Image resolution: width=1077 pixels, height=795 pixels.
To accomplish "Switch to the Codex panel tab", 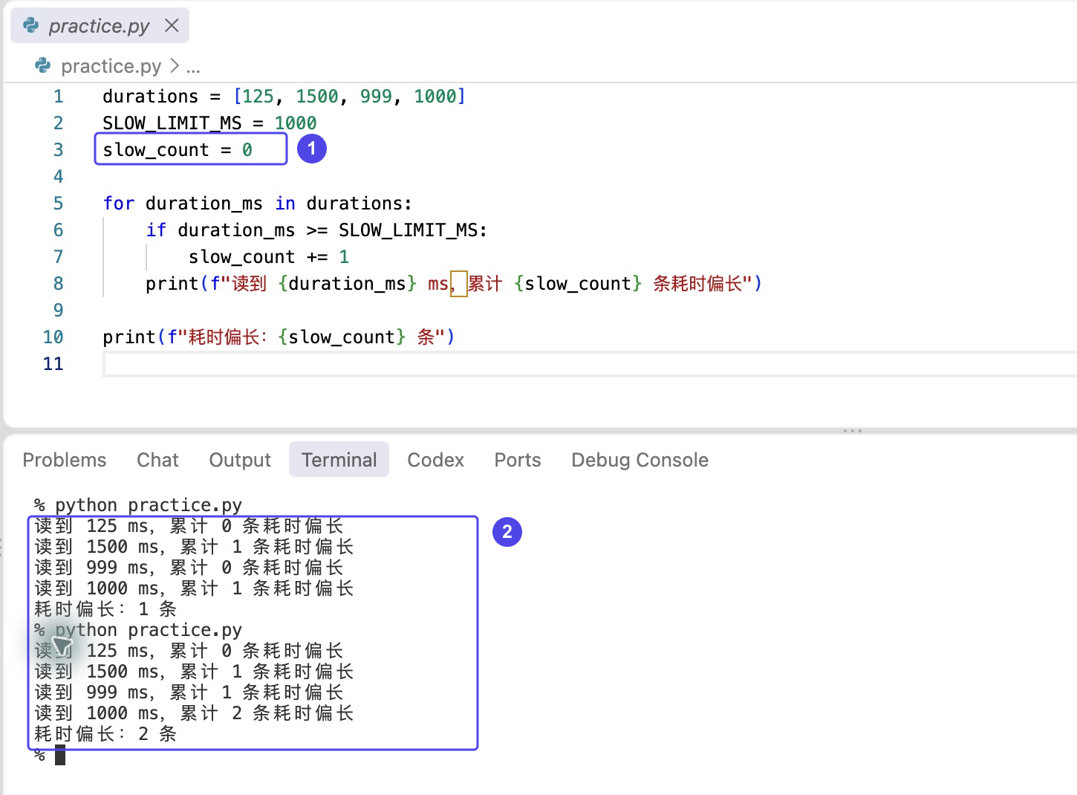I will coord(435,460).
